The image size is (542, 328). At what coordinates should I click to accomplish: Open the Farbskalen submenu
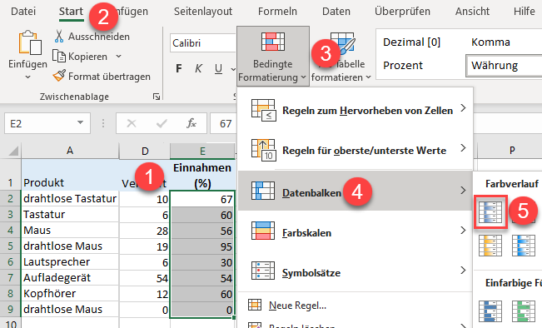pos(356,231)
